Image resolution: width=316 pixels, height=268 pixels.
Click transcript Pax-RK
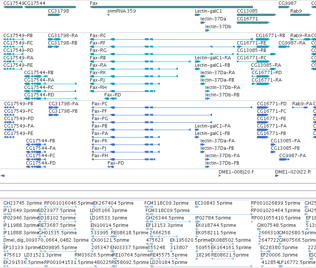pos(98,73)
